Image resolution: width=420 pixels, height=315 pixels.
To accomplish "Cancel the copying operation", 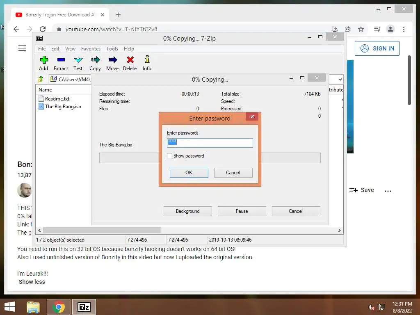I will click(296, 211).
